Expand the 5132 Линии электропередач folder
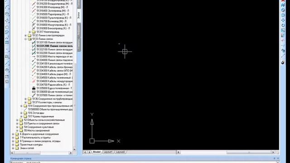290x163 pixels. [25, 35]
